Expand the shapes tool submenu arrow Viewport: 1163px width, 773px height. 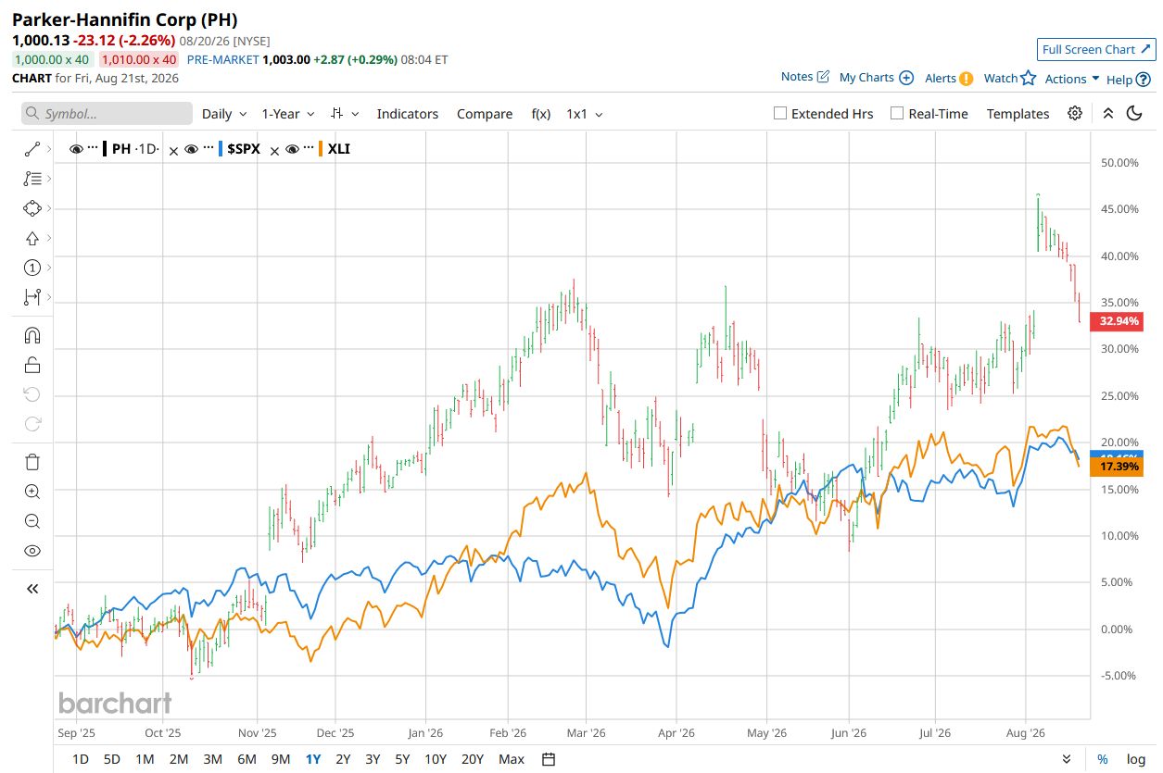point(49,208)
